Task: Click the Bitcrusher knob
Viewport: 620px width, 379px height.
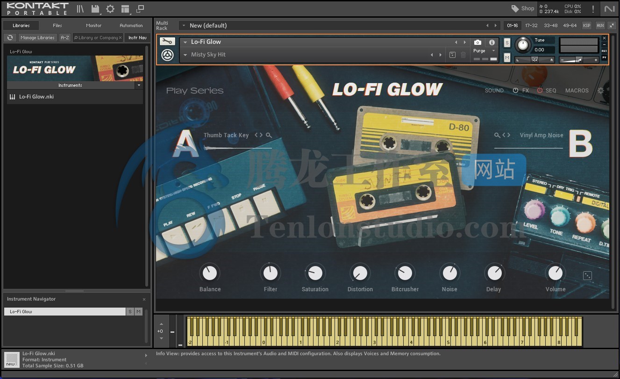Action: click(x=405, y=273)
